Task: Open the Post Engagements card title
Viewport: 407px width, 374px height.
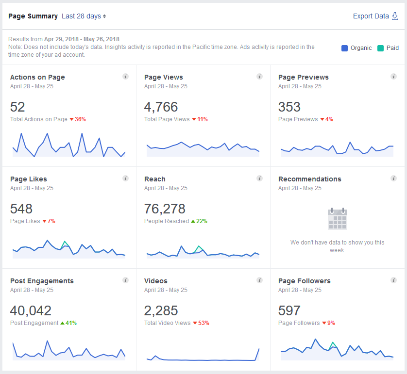Action: 42,281
